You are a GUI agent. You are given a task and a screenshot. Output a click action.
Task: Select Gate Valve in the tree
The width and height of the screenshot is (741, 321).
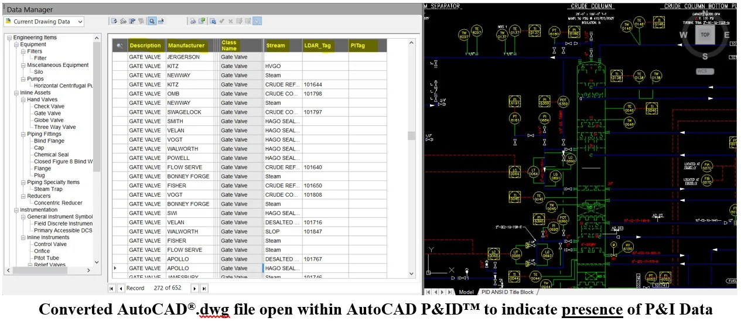click(47, 114)
